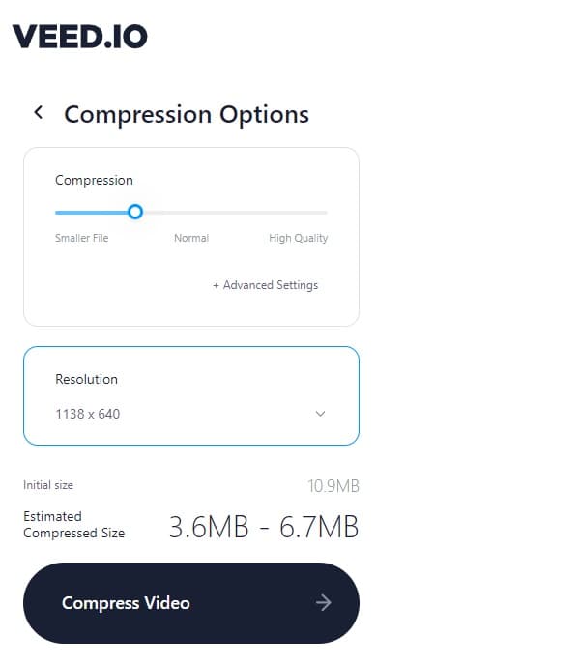Click the plus icon before Advanced Settings
Image resolution: width=580 pixels, height=665 pixels.
(216, 285)
